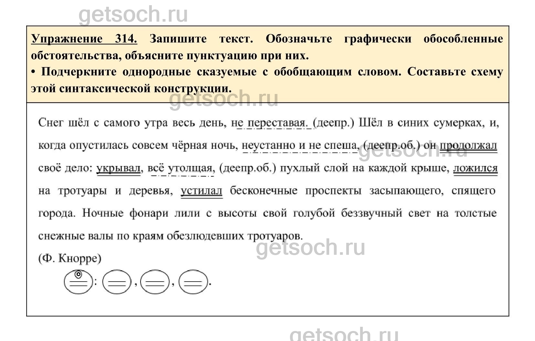This screenshot has height=341, width=535.
Task: Click the double-underlined word 'продолжал'
Action: click(468, 145)
